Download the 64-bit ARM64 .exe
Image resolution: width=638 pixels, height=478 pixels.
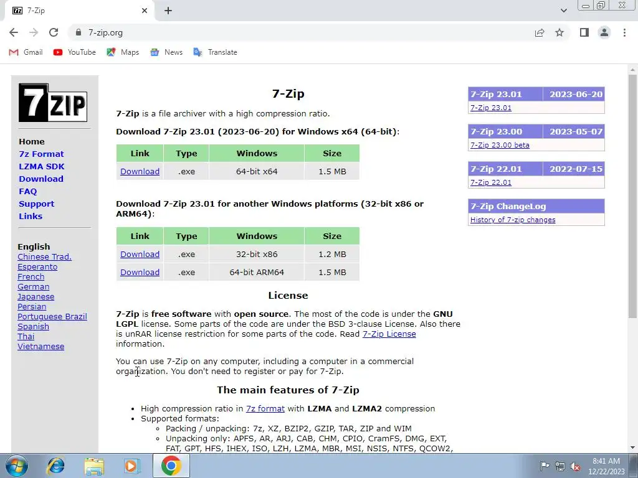[140, 273]
